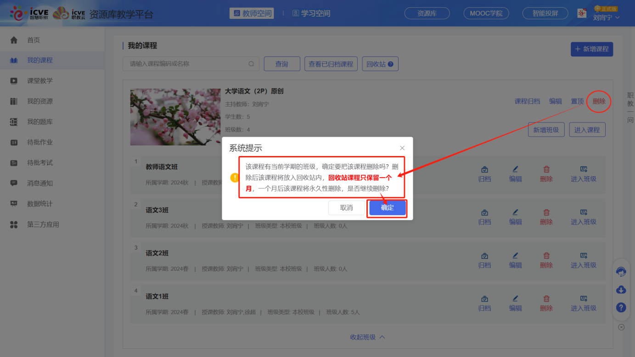Switch to 学习空间 tab
Image resolution: width=635 pixels, height=357 pixels.
tap(311, 14)
